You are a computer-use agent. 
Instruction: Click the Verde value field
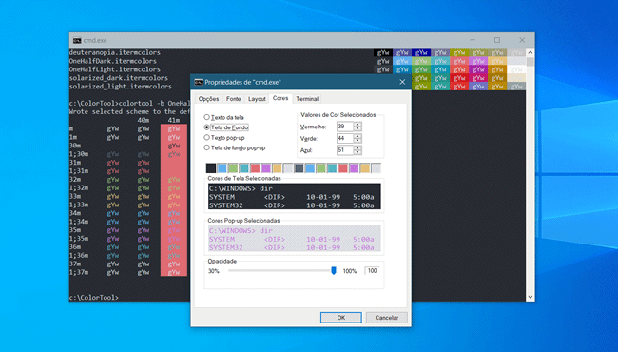pyautogui.click(x=346, y=138)
